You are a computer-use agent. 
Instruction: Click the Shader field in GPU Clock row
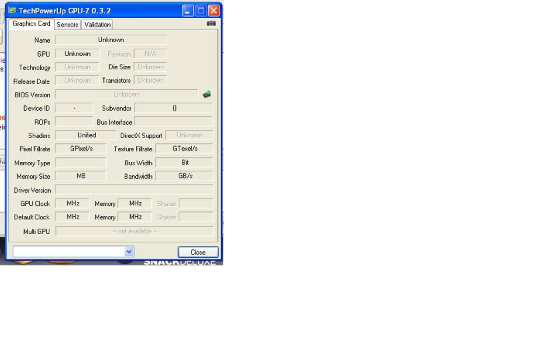[196, 203]
